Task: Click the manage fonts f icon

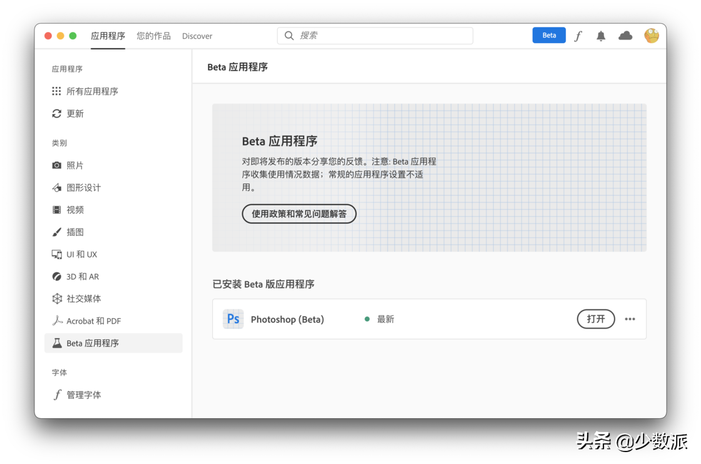Action: [57, 394]
